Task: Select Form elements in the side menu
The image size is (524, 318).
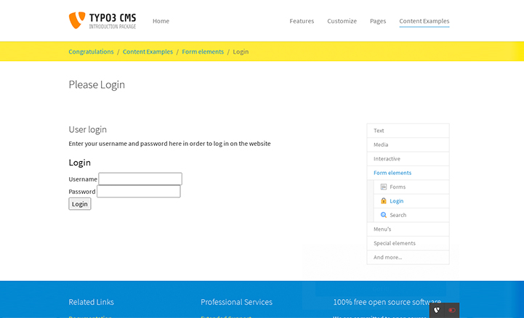Action: pyautogui.click(x=408, y=173)
